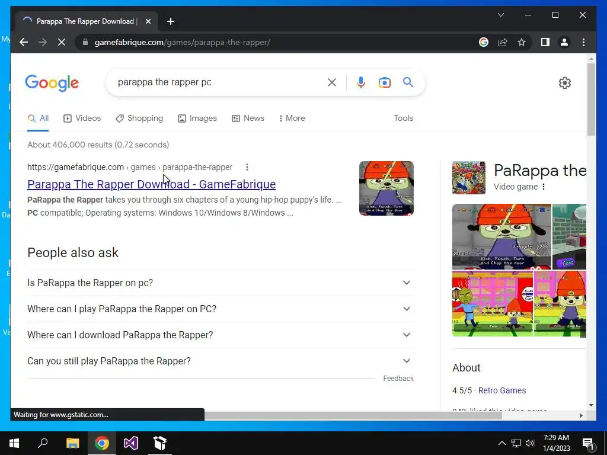
Task: Click the forward navigation arrow
Action: click(43, 42)
